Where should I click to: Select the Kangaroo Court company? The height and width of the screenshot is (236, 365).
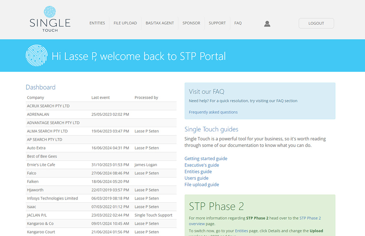pyautogui.click(x=41, y=232)
